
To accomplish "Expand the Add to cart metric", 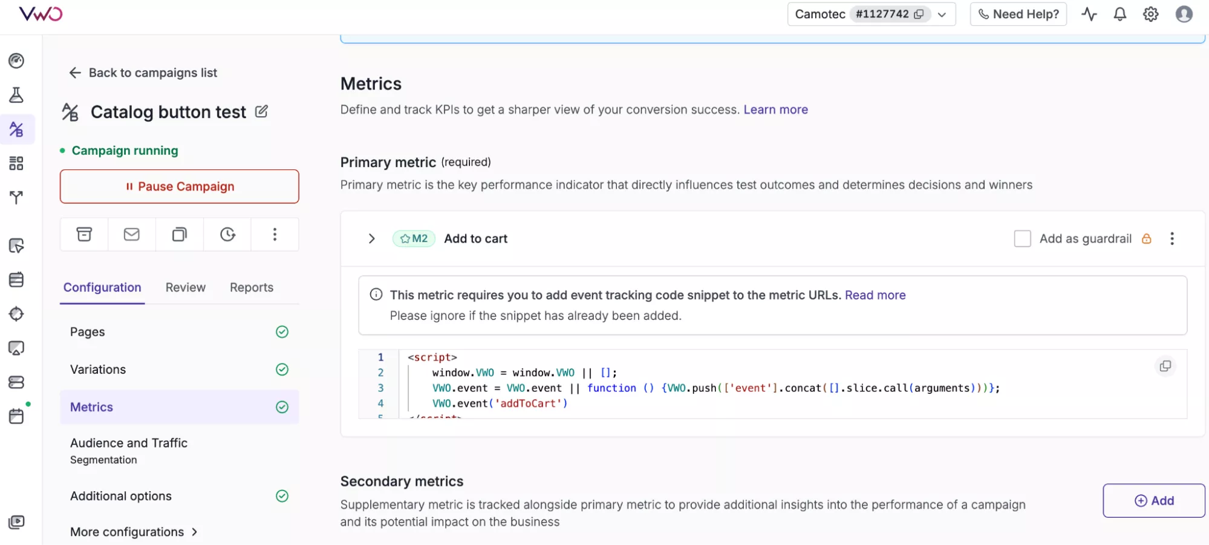I will [x=371, y=238].
